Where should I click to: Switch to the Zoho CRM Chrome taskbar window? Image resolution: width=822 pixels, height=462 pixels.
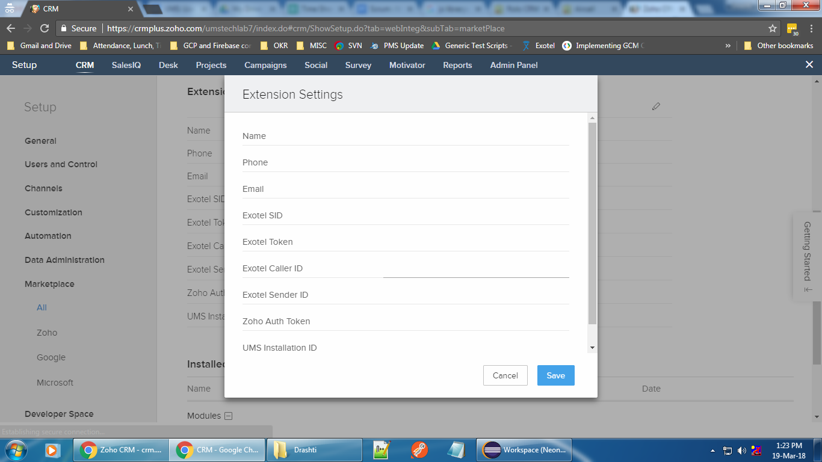(121, 449)
